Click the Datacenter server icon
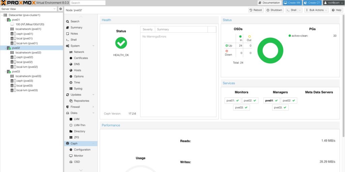This screenshot has width=345, height=172. (x=5, y=15)
